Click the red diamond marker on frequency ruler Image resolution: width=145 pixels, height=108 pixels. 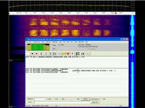pos(116,13)
